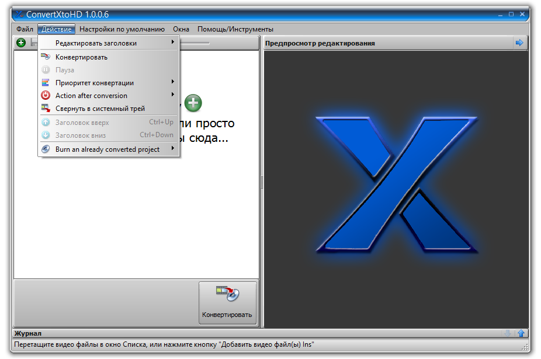
Task: Click the ConvertXtoHD title bar icon
Action: coord(19,14)
